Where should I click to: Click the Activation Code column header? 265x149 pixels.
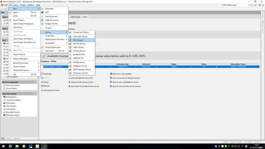click(123, 64)
